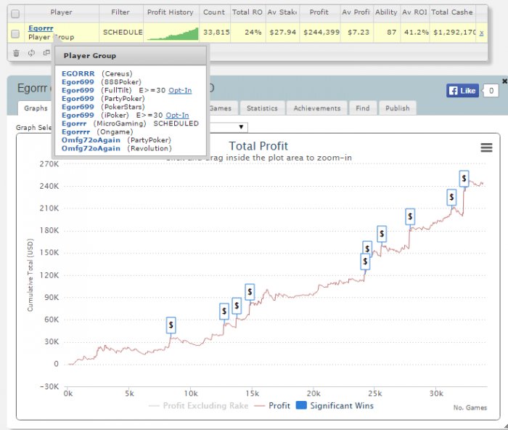The image size is (508, 430).
Task: Open Egor699 (FullTilt) player link
Action: (x=78, y=90)
